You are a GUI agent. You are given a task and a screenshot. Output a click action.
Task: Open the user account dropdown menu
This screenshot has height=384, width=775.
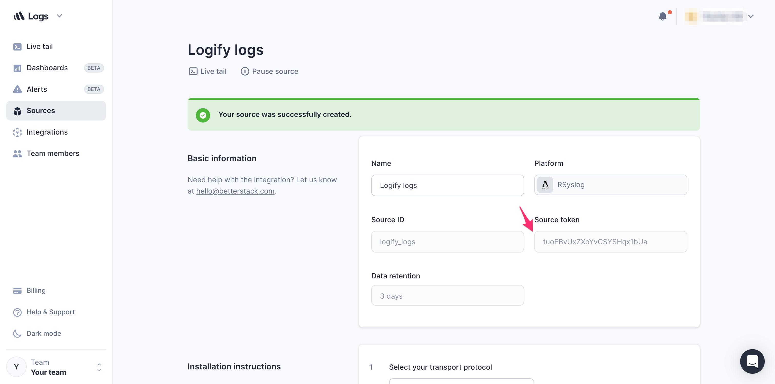(750, 16)
